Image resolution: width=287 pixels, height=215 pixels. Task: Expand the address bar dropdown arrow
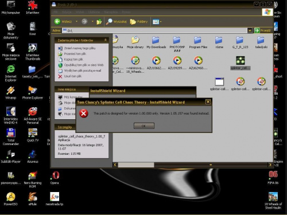click(250, 30)
